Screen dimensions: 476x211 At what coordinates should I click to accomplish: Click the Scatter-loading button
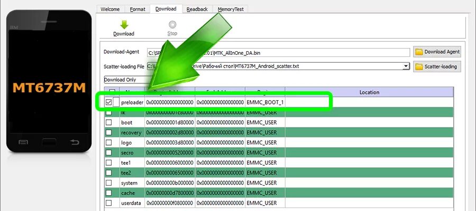[437, 66]
